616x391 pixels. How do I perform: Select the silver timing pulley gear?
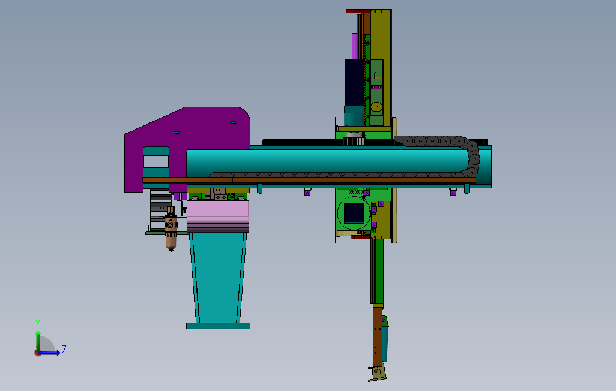[354, 139]
